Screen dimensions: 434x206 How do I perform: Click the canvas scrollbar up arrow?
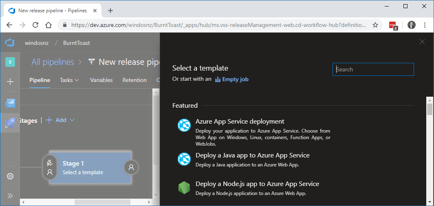tap(156, 92)
